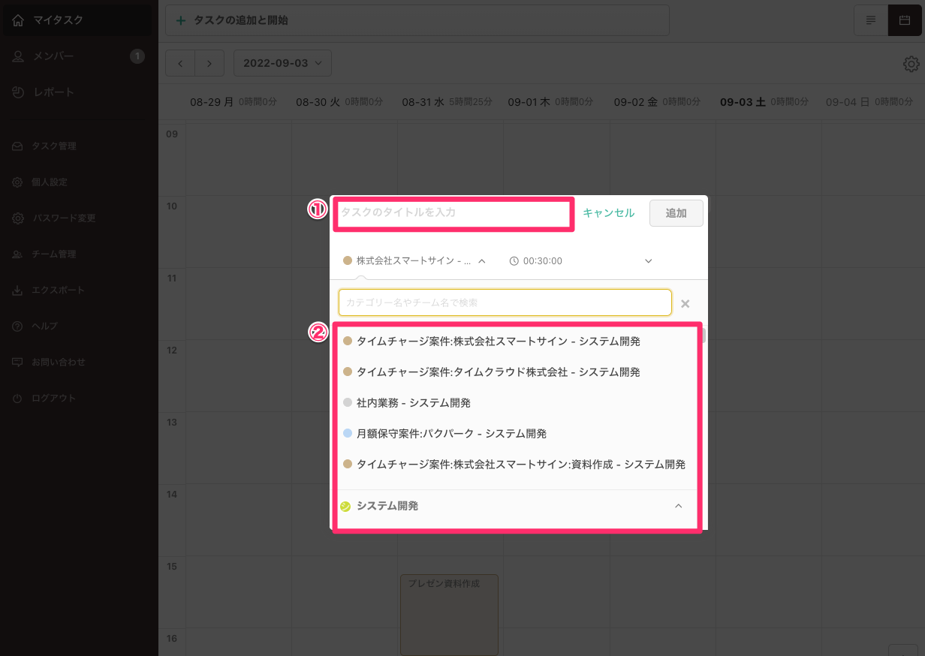Open the プレゼン資料作成 task block
Image resolution: width=925 pixels, height=656 pixels.
(449, 614)
